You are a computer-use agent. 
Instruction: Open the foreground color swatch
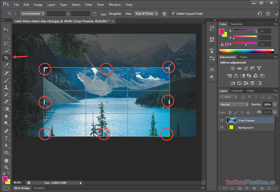tap(5, 179)
